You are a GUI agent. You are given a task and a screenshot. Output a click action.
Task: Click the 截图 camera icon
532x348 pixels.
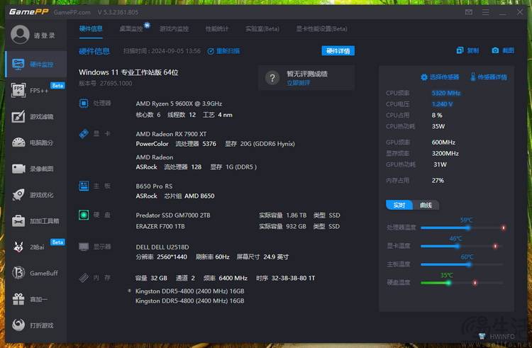[x=495, y=50]
